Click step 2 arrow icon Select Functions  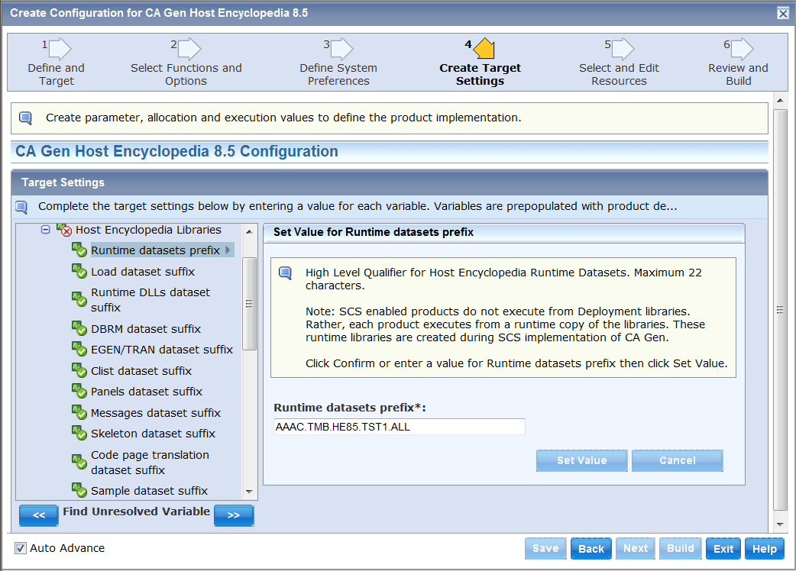189,49
